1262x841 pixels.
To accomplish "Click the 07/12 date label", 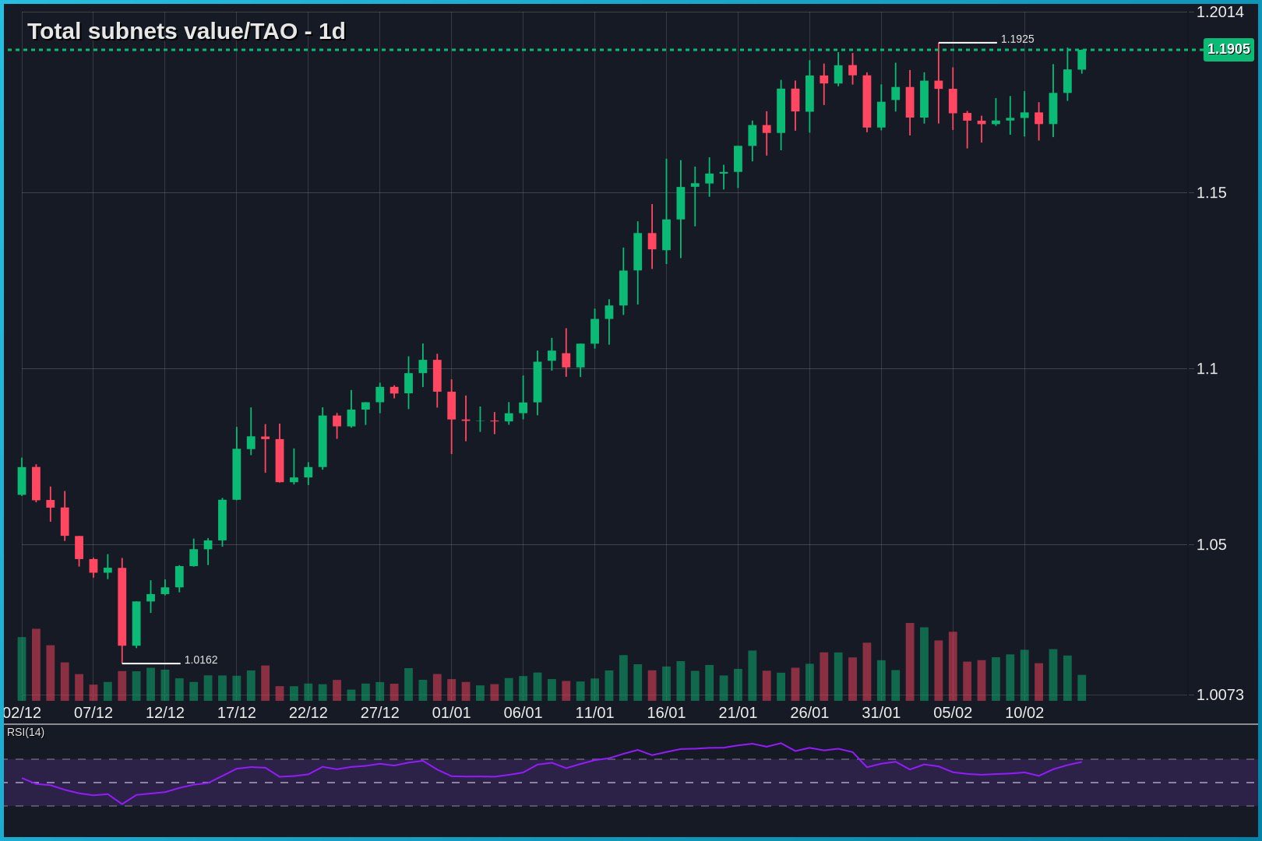I will pos(93,713).
